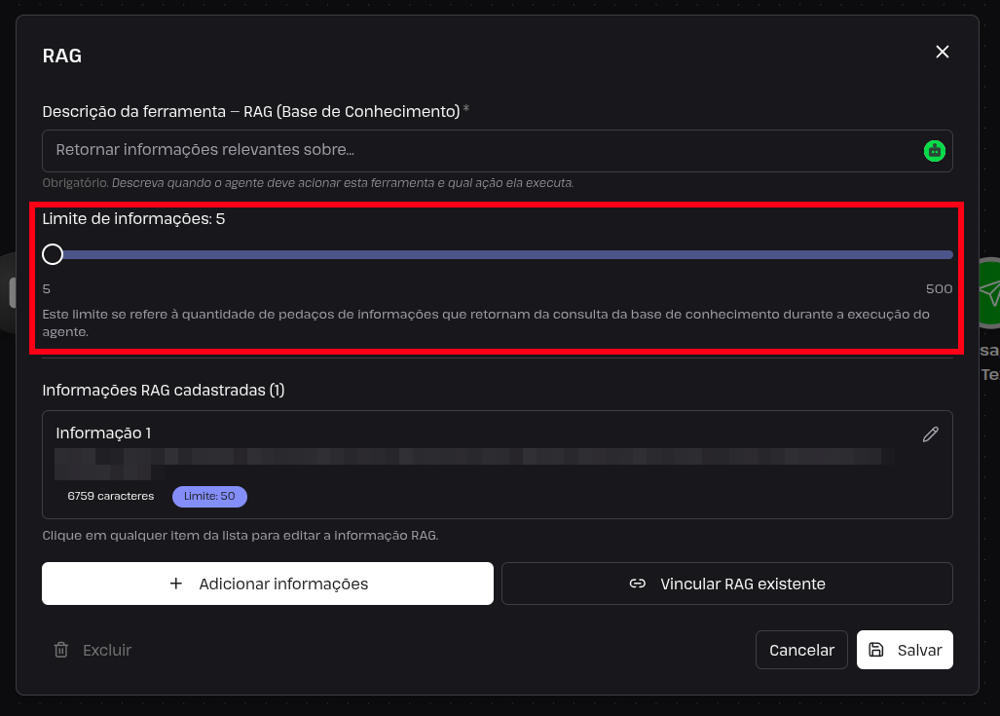
Task: Close the RAG dialog with X icon
Action: 942,52
